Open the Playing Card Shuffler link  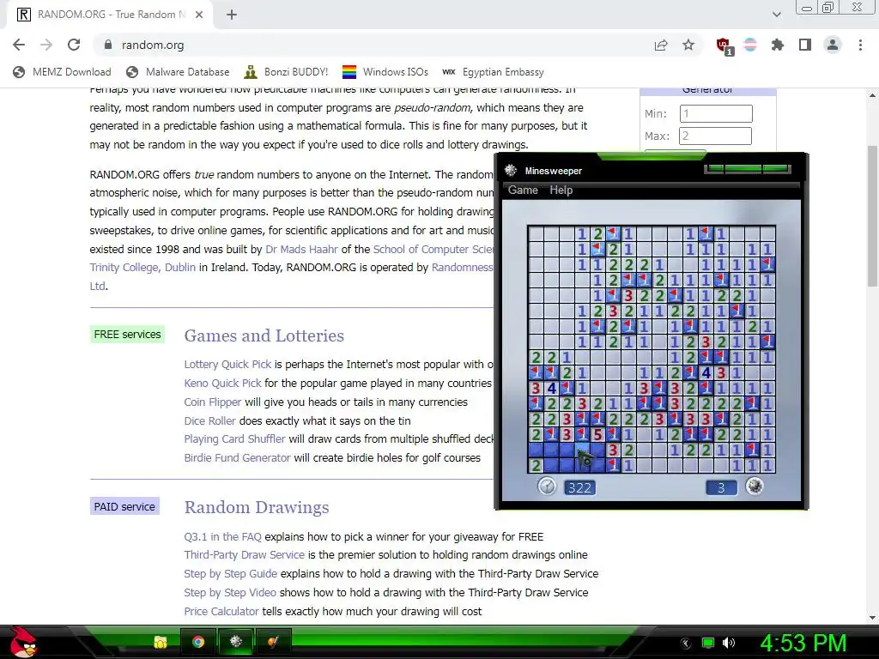[x=234, y=438]
